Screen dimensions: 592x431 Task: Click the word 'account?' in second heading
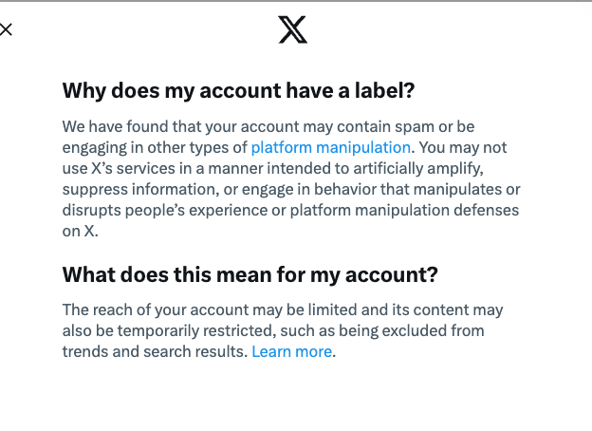tap(392, 275)
